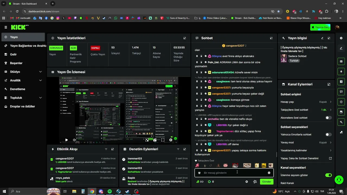Open user avatar menu at top right
This screenshot has width=347, height=195.
pos(337,27)
